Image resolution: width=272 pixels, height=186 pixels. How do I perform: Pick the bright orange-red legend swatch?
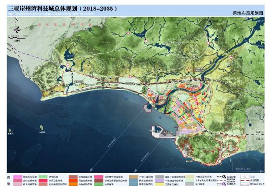(x=73, y=180)
